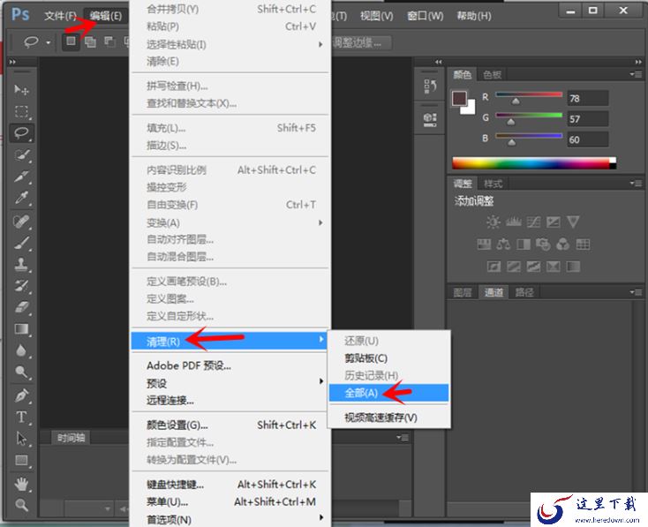The height and width of the screenshot is (527, 648).
Task: Click the foreground color swatch
Action: pyautogui.click(x=459, y=98)
